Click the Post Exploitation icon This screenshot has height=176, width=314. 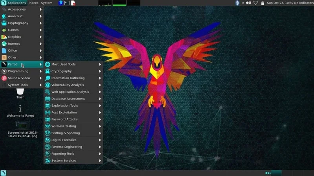tap(47, 112)
